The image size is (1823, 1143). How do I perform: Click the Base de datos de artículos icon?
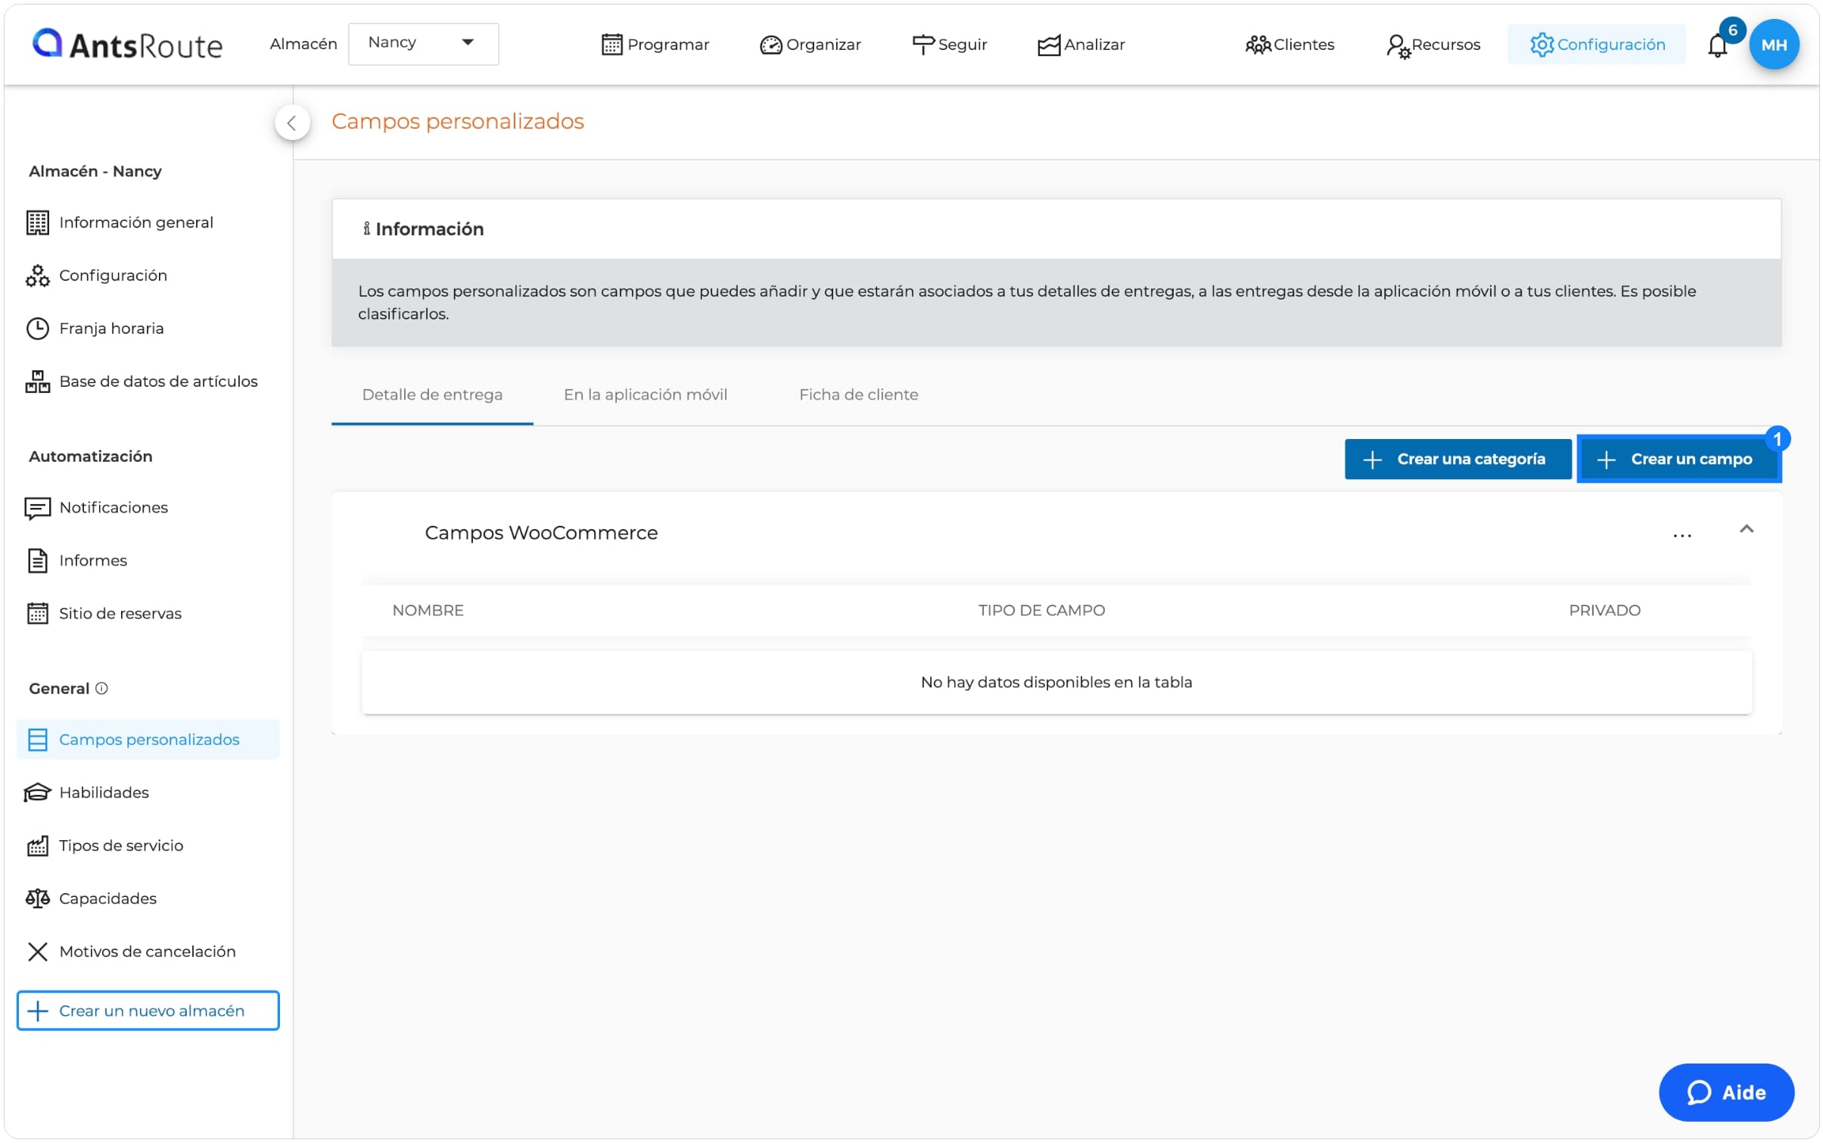tap(37, 382)
